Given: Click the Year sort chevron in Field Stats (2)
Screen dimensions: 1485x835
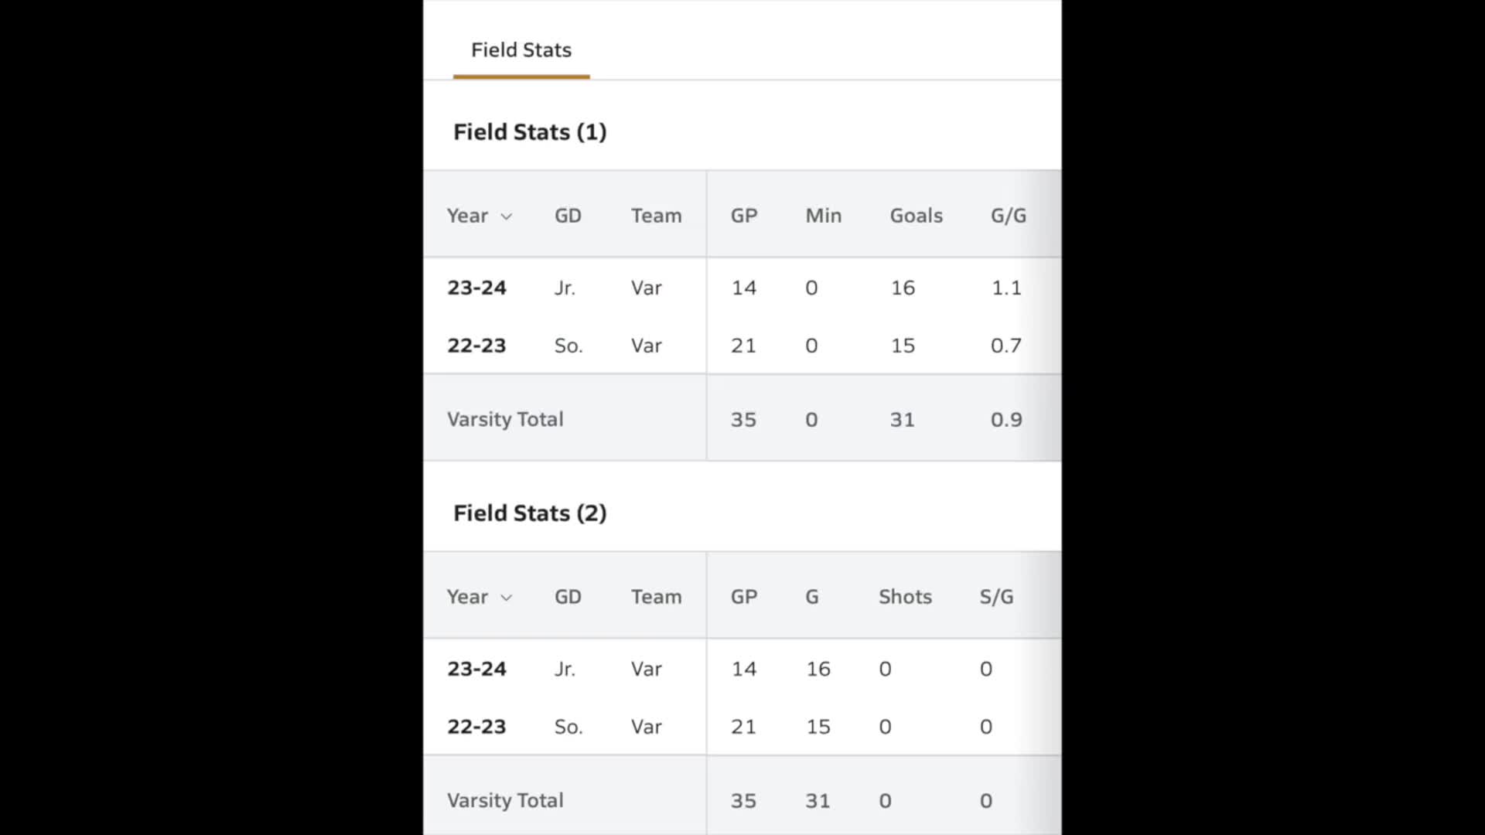Looking at the screenshot, I should point(507,598).
